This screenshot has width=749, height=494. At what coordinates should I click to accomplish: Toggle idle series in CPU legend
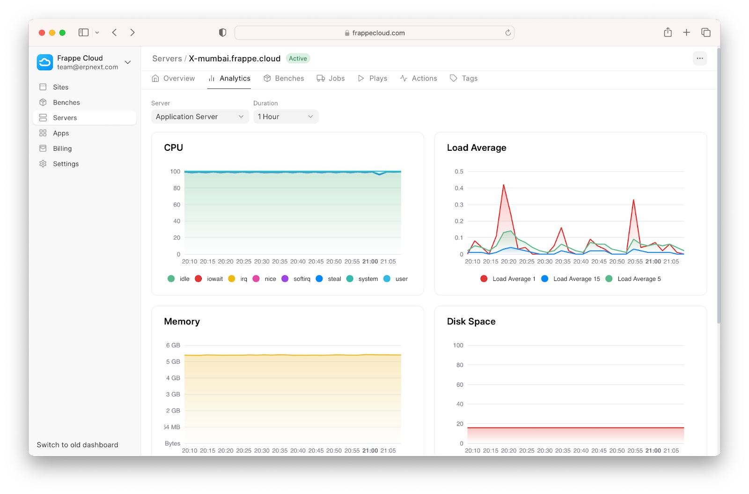(178, 279)
